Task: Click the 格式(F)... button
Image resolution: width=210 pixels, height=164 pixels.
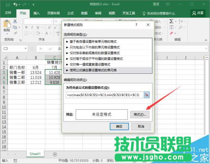Action: pos(140,114)
